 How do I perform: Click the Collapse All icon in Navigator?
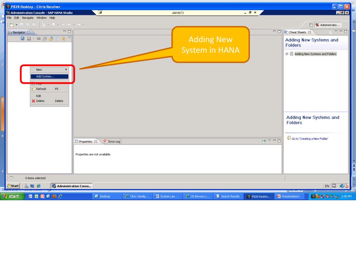click(58, 39)
